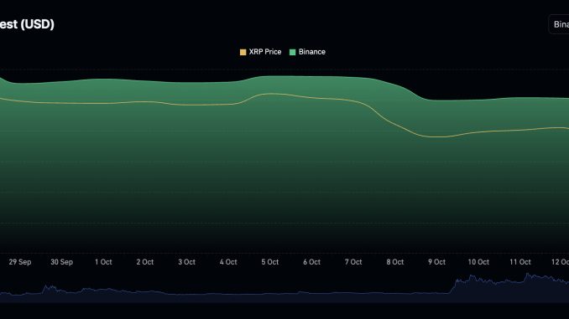Click the 7 Oct date label

[353, 262]
